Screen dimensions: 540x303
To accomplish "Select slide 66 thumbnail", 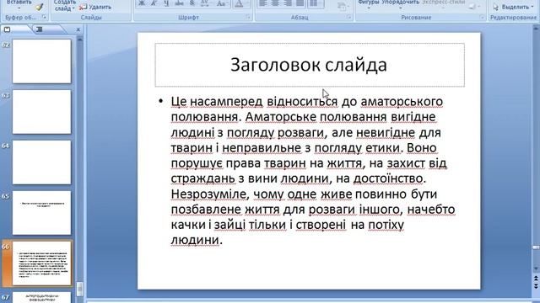I will coord(41,263).
